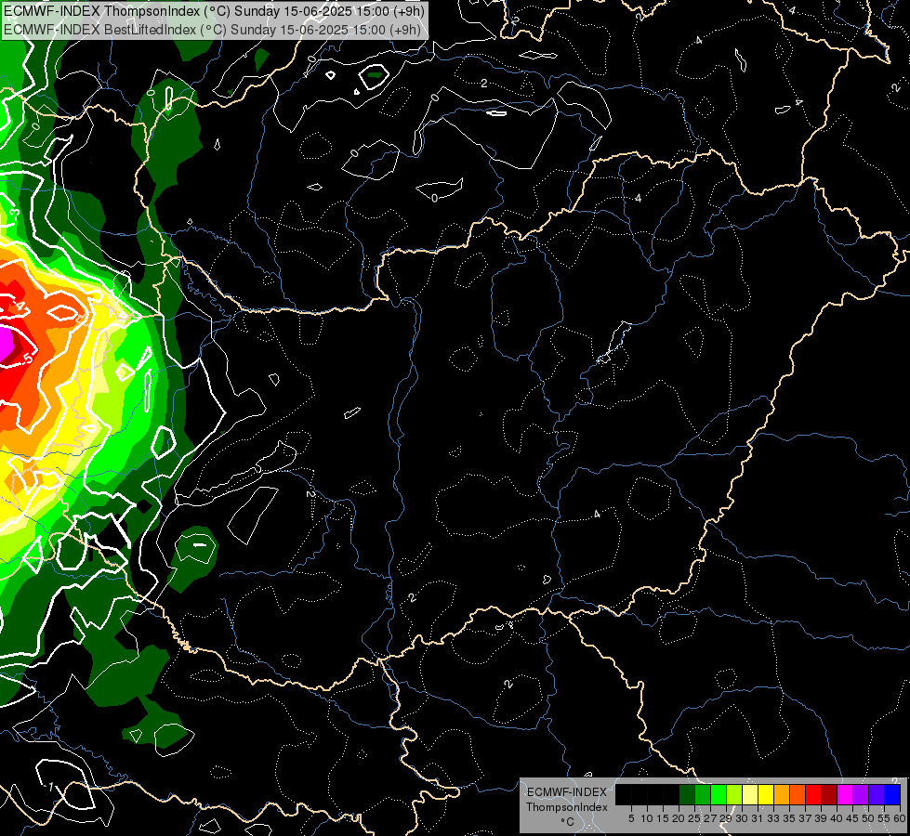Select the dark green 20–25 legend swatch
Image resolution: width=910 pixels, height=836 pixels.
tap(687, 794)
